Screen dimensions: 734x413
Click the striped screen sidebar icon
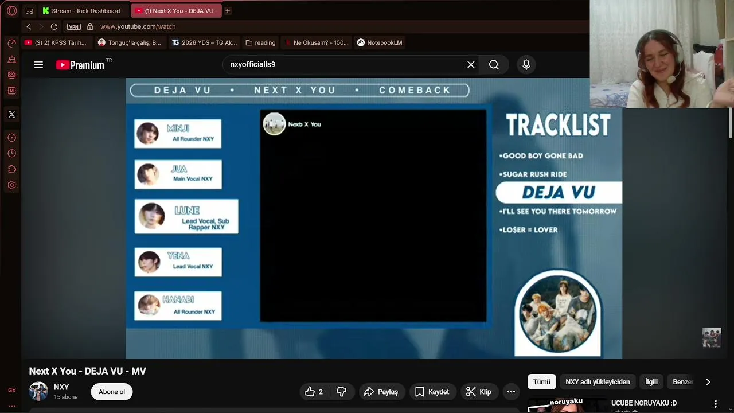click(x=11, y=75)
